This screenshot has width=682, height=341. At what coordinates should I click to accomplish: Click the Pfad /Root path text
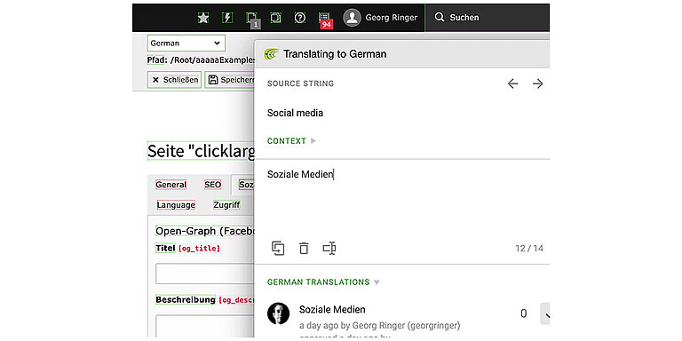click(x=201, y=60)
